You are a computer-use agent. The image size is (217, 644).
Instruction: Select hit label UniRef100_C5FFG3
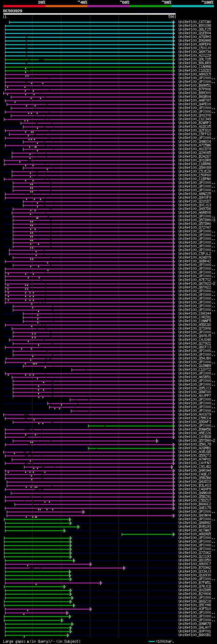point(195,134)
